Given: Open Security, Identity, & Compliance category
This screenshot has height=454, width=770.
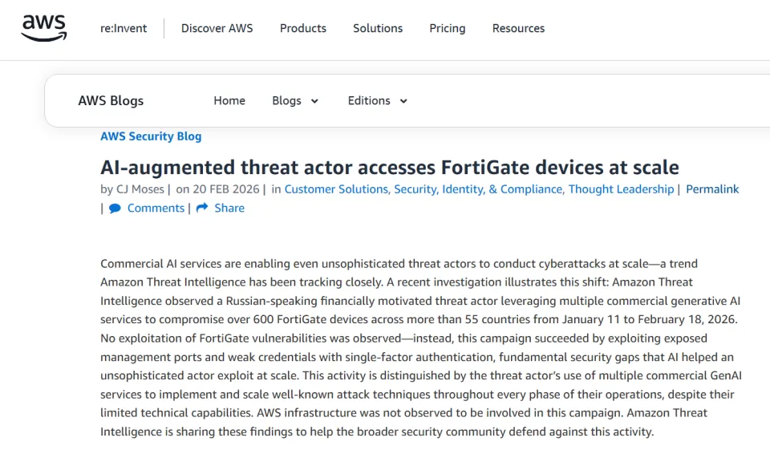Looking at the screenshot, I should (478, 189).
